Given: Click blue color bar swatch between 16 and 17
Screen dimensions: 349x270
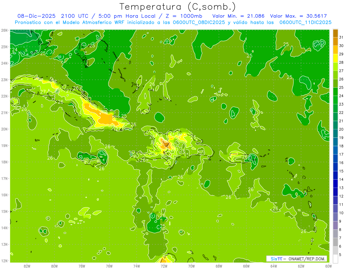Looking at the screenshot, I should 336,158.
